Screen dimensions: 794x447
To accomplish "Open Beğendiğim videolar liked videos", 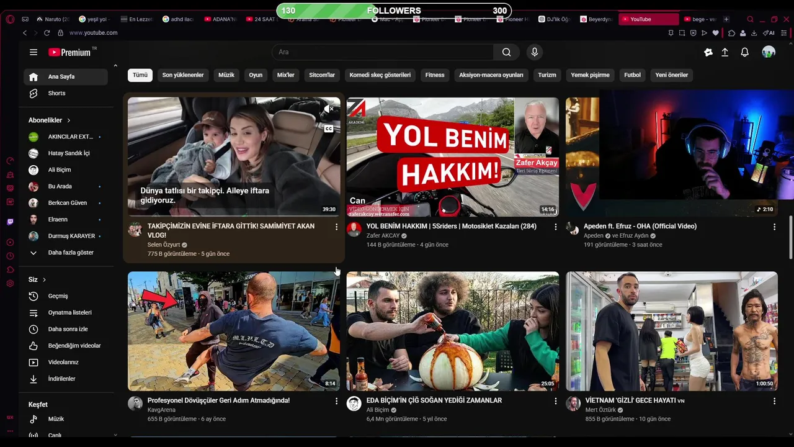I will (65, 346).
